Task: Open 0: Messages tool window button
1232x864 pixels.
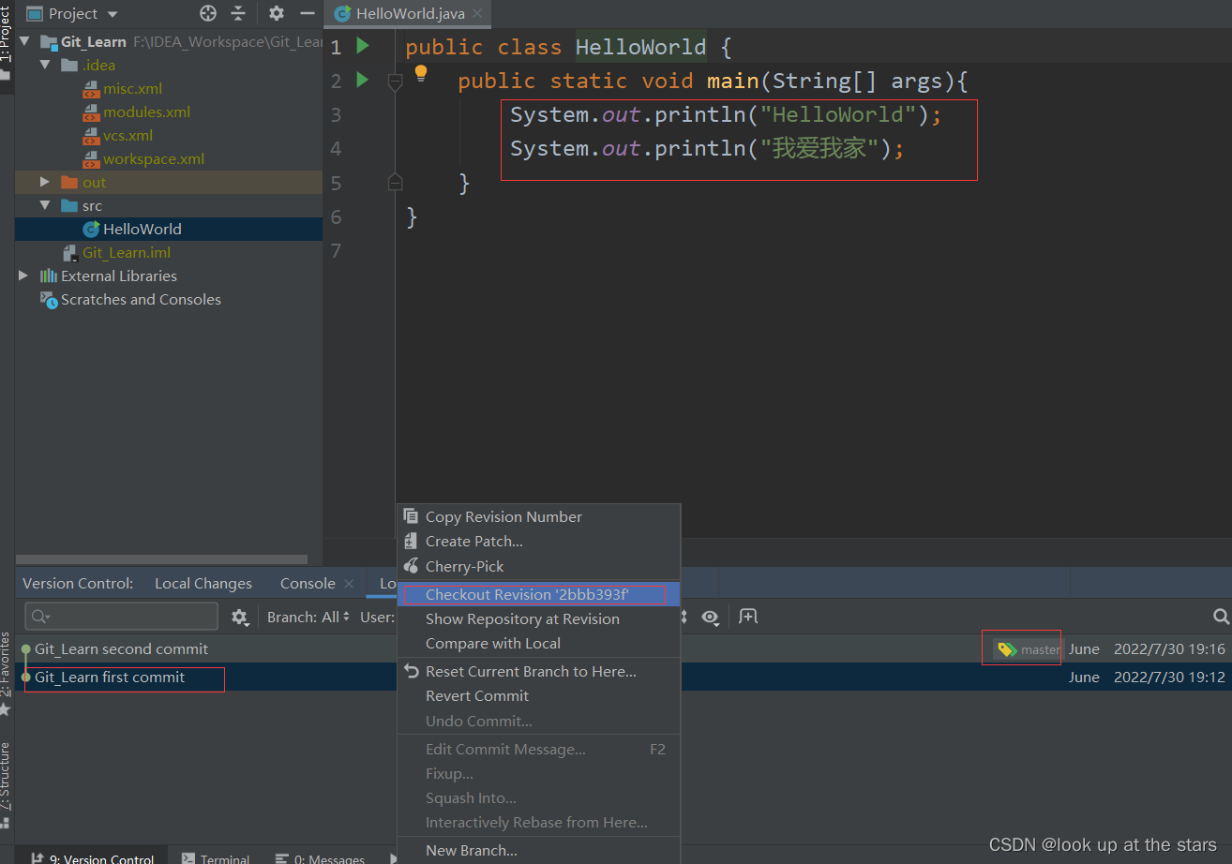Action: pos(320,857)
